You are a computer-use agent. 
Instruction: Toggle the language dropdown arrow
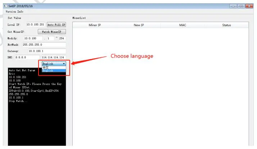64,64
